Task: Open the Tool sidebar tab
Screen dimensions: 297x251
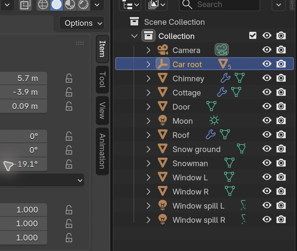Action: tap(102, 80)
